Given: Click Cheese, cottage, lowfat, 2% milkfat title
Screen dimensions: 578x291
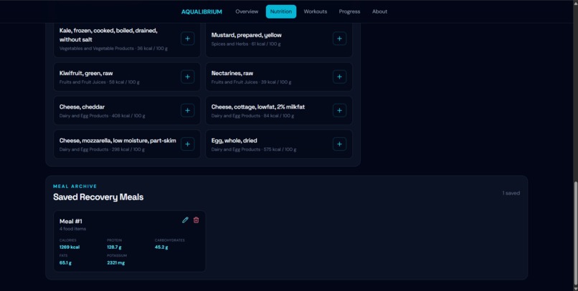Looking at the screenshot, I should (x=258, y=107).
